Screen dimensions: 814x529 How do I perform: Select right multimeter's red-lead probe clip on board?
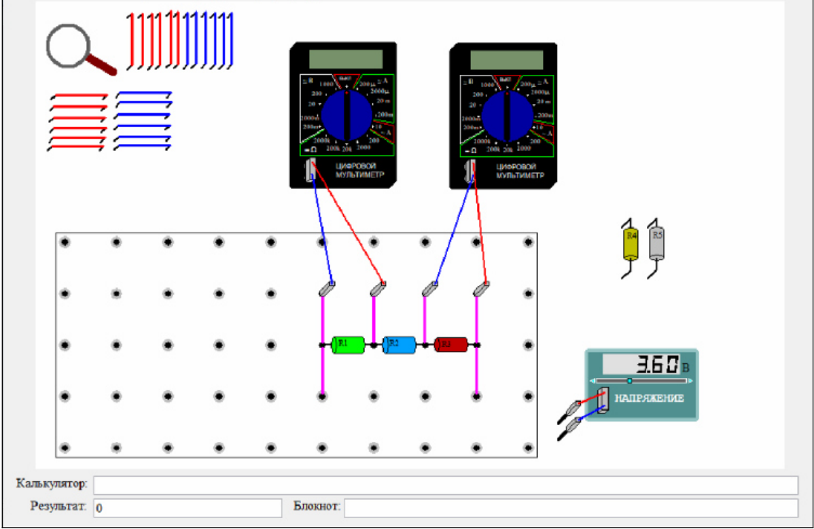click(481, 289)
